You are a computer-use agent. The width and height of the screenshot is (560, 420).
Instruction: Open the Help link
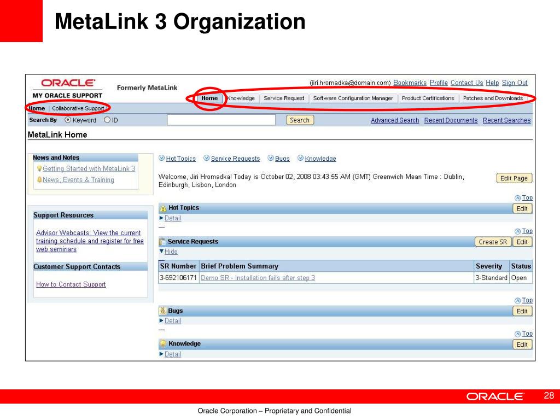pos(492,83)
